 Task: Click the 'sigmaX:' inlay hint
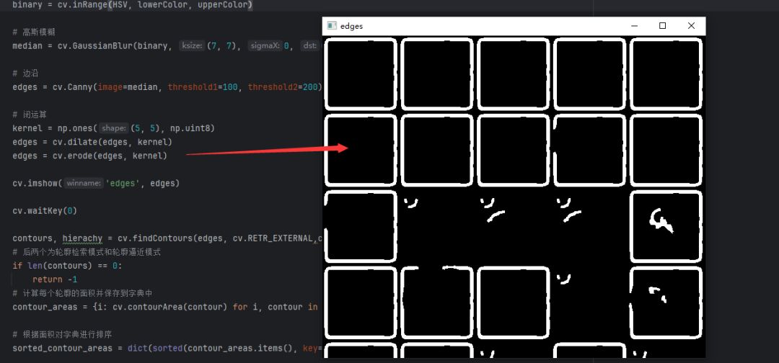point(265,45)
